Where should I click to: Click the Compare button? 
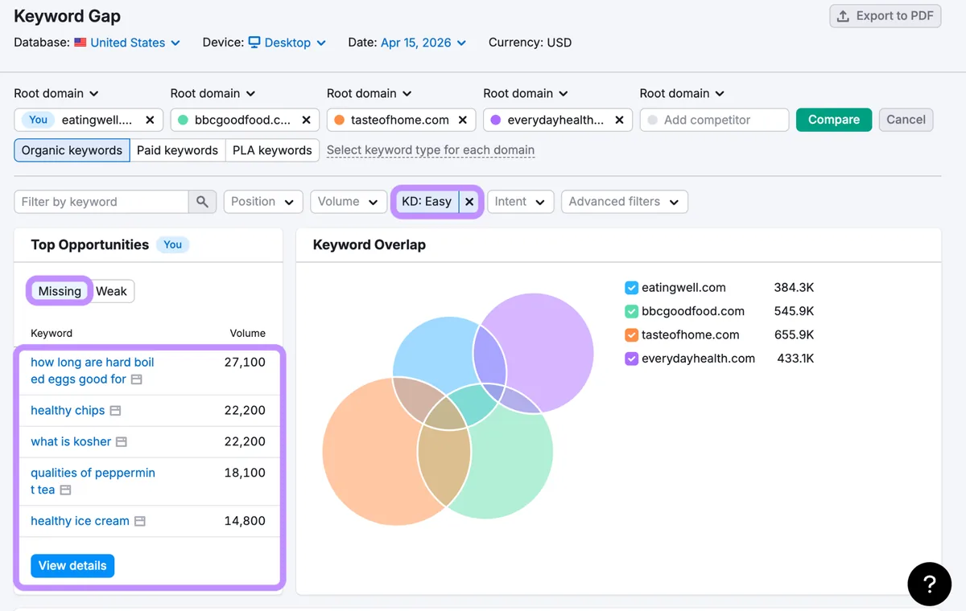point(834,120)
